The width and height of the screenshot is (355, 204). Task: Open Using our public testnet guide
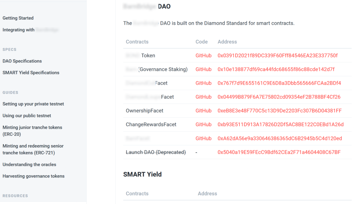tap(27, 116)
